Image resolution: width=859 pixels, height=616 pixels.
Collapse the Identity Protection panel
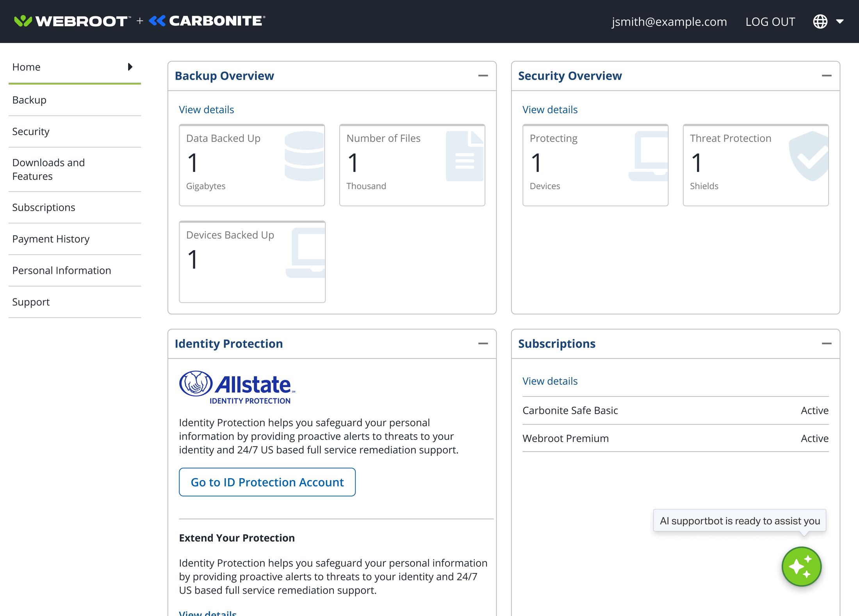click(483, 344)
